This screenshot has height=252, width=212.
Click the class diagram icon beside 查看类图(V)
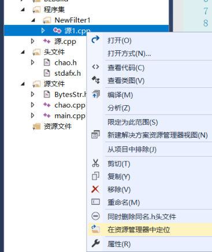click(96, 80)
